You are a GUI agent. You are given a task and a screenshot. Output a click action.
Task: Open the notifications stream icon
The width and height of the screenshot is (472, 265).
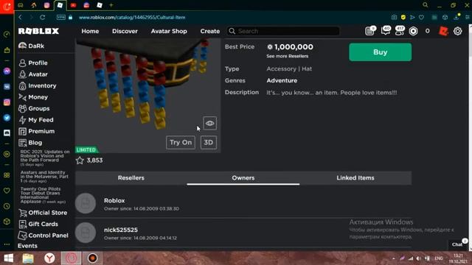[x=370, y=31]
